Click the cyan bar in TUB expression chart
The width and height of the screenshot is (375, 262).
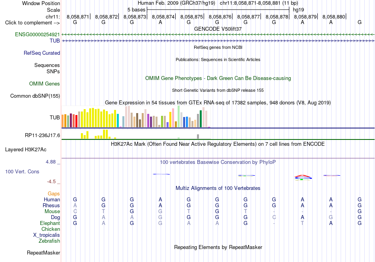pos(118,121)
